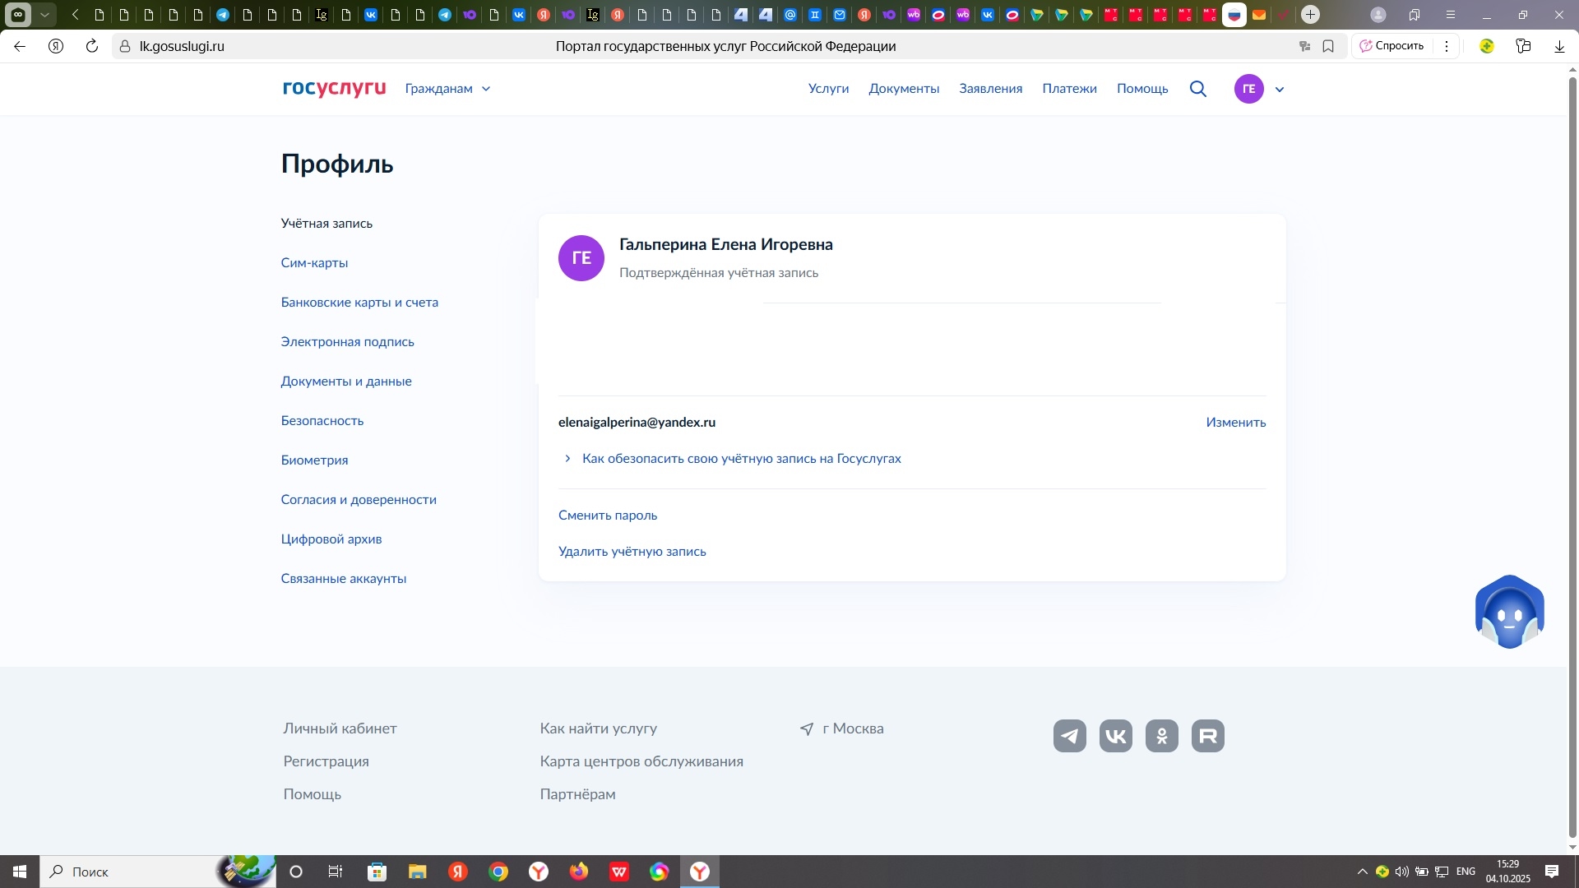Select Безопасность in profile sidebar
The width and height of the screenshot is (1579, 888).
pos(322,421)
